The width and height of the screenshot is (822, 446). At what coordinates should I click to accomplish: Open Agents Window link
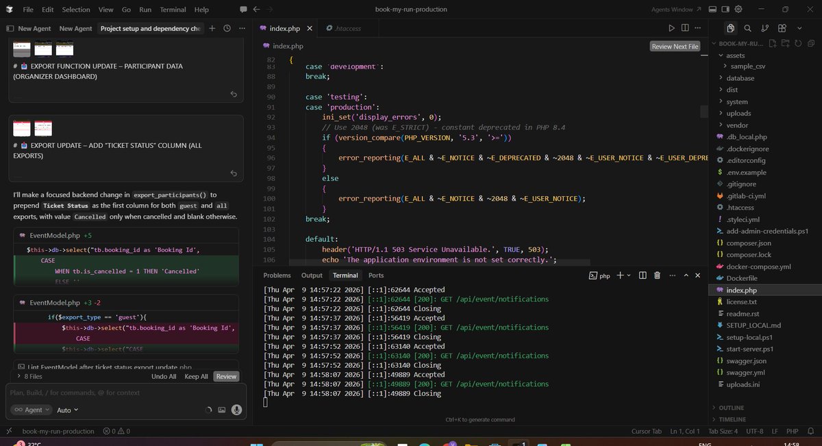[676, 10]
